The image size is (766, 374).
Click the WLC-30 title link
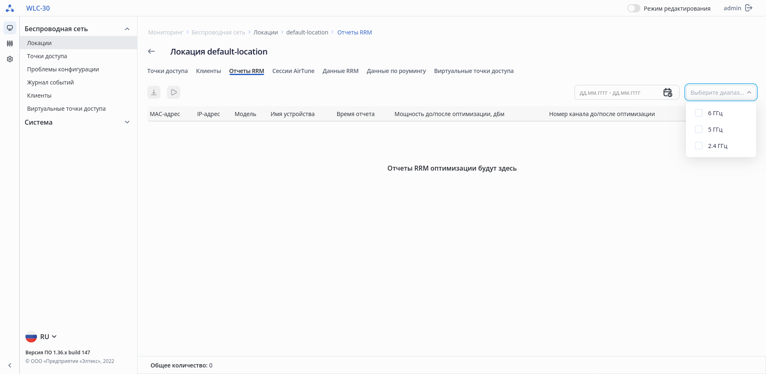(38, 8)
